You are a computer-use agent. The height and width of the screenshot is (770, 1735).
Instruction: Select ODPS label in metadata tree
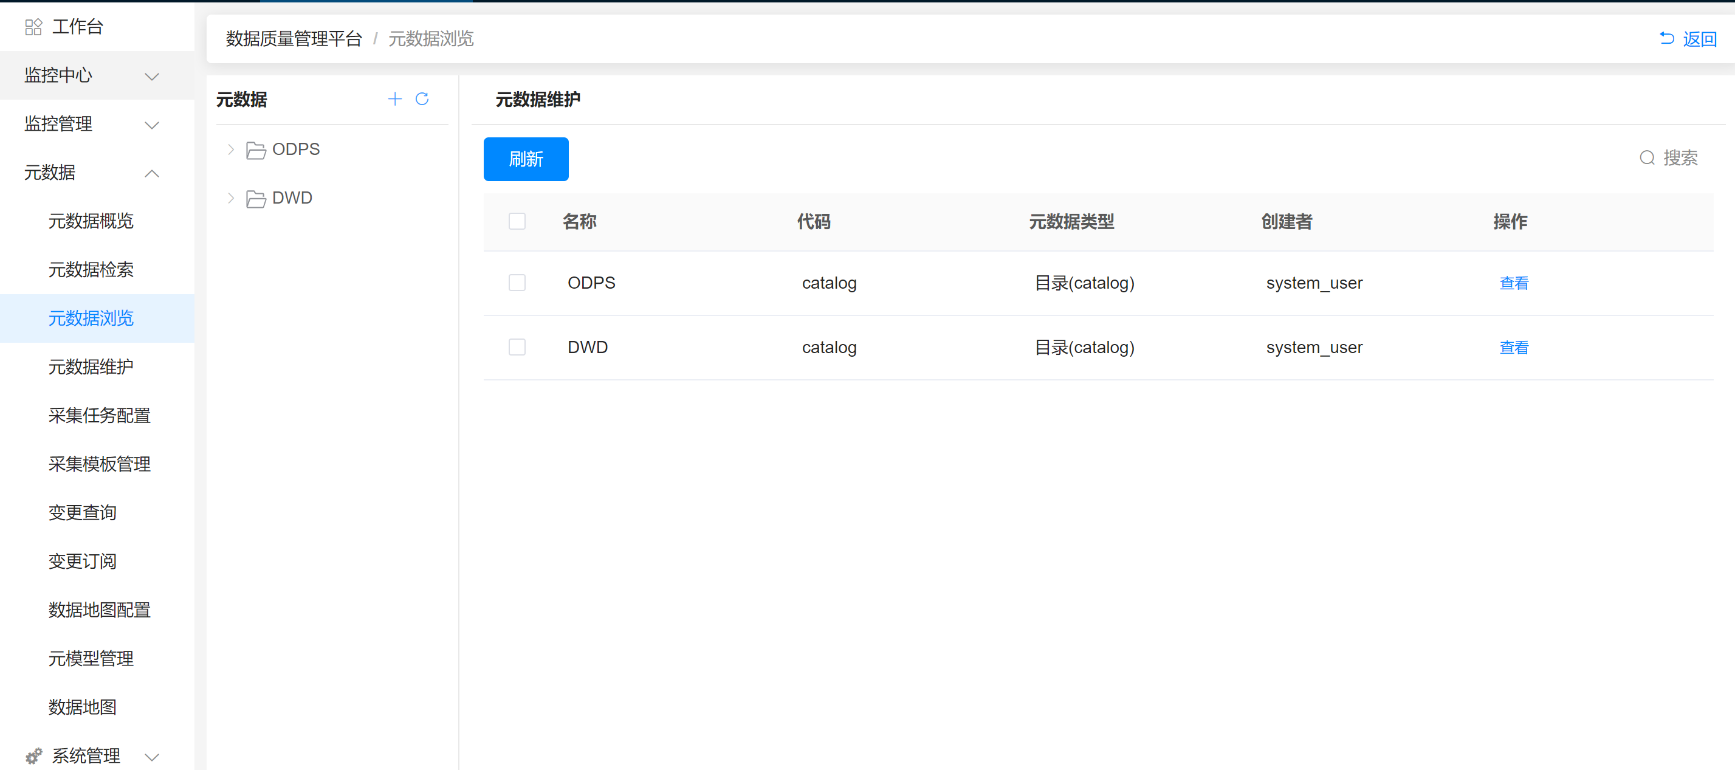(296, 149)
